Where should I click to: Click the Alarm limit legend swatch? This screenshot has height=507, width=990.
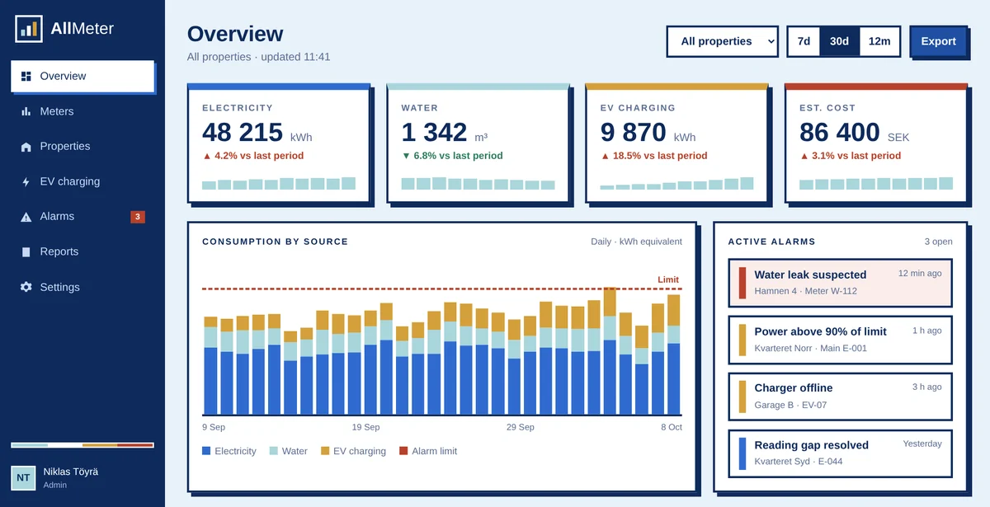tap(403, 451)
